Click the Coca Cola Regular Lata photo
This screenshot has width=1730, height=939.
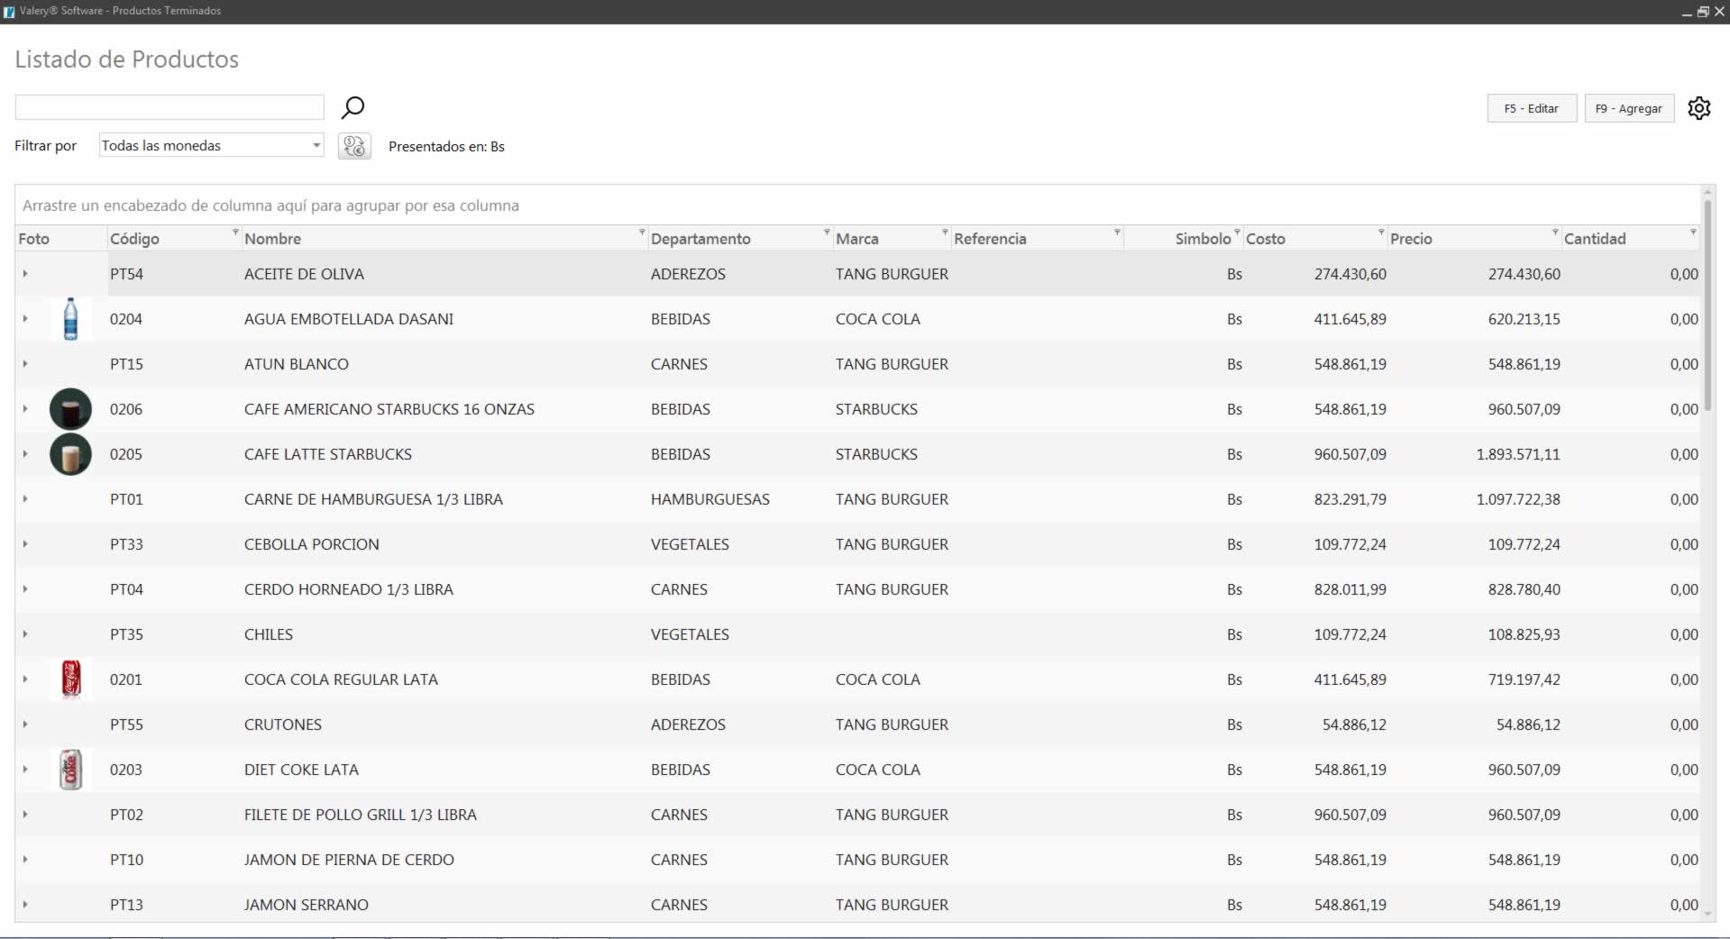[71, 679]
